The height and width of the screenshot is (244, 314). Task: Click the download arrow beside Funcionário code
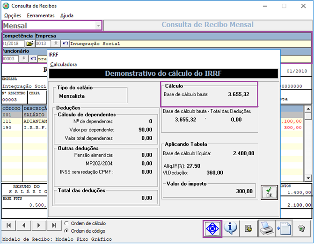(x=23, y=58)
